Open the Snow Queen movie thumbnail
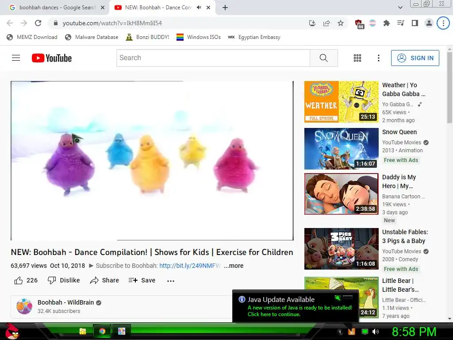The width and height of the screenshot is (453, 340). [342, 149]
